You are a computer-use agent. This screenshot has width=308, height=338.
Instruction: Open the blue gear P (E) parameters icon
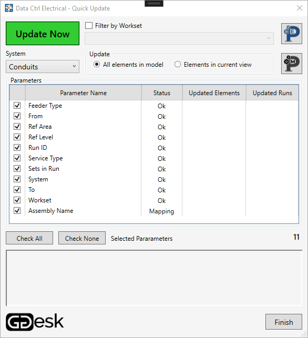pos(291,34)
